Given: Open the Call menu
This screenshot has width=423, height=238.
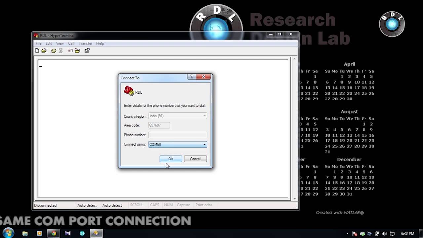Looking at the screenshot, I should coord(71,43).
